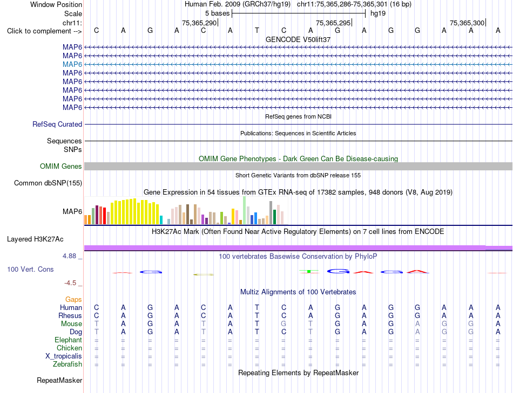Click the tallest light-green GTEx expression bar
Viewport: 513px width, 393px height.
tap(245, 210)
